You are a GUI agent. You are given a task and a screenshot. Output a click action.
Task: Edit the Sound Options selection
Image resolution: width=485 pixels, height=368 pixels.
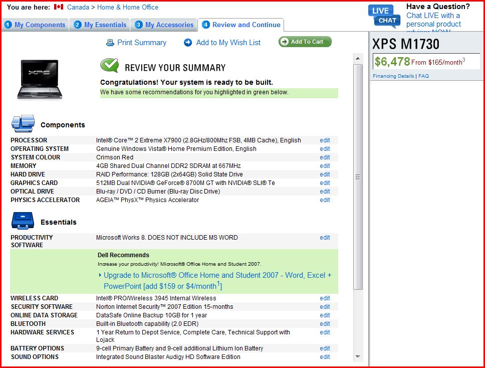325,357
